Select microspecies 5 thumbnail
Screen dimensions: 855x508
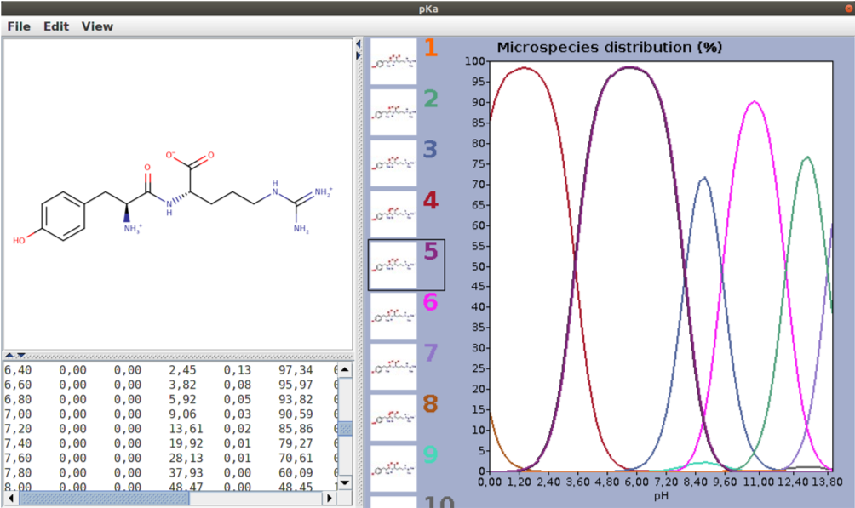pos(393,265)
